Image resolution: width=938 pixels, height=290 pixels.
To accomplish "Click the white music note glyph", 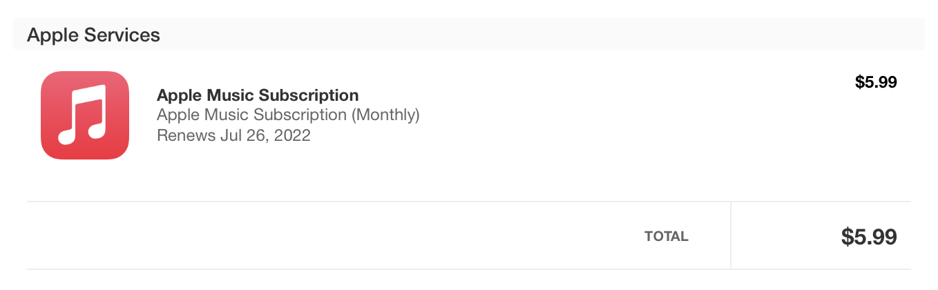I will (x=82, y=114).
